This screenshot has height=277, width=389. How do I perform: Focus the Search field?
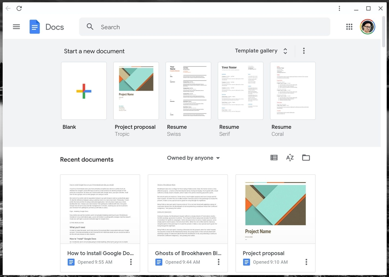(x=205, y=27)
